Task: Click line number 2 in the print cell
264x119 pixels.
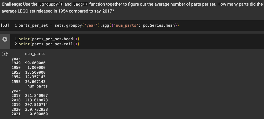Action: click(16, 44)
